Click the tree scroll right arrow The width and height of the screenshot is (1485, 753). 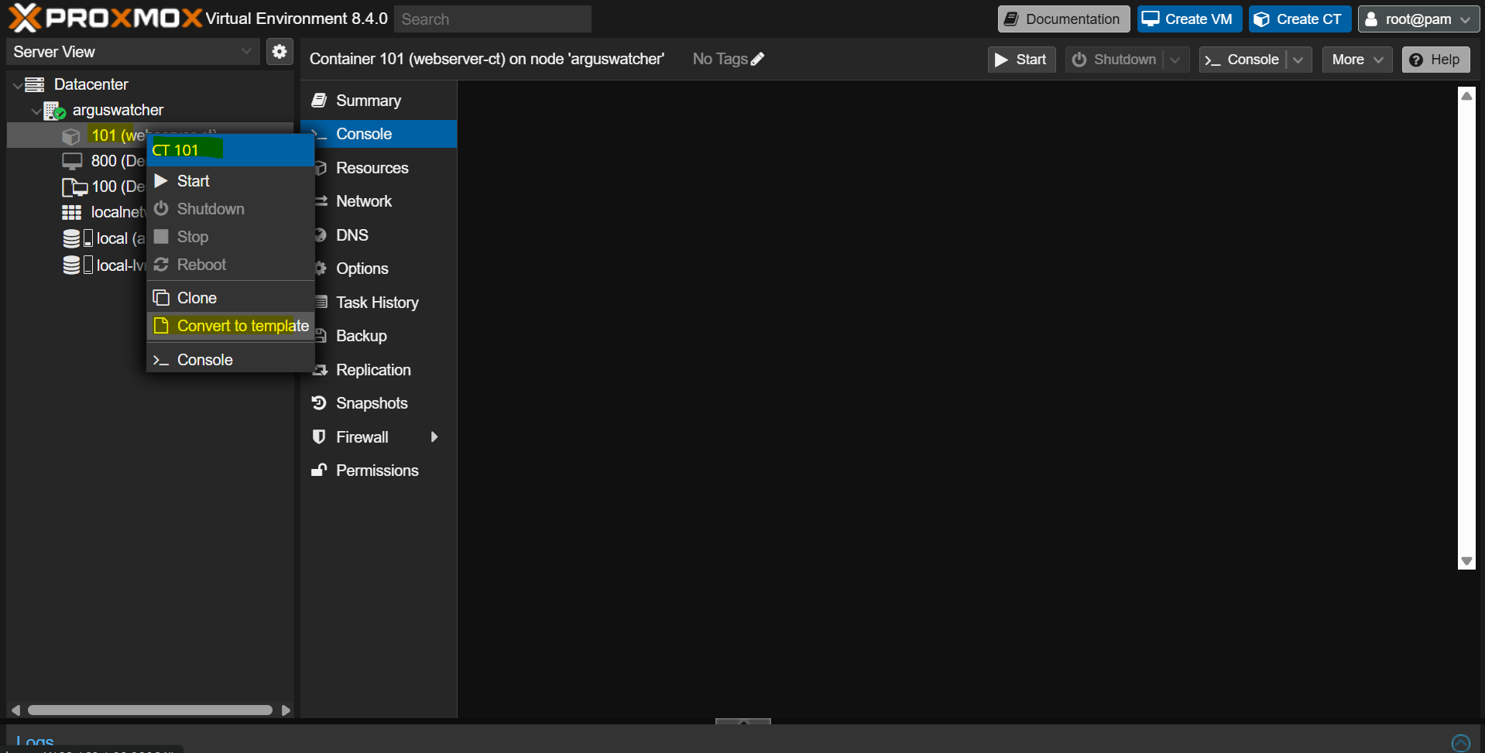[x=286, y=710]
